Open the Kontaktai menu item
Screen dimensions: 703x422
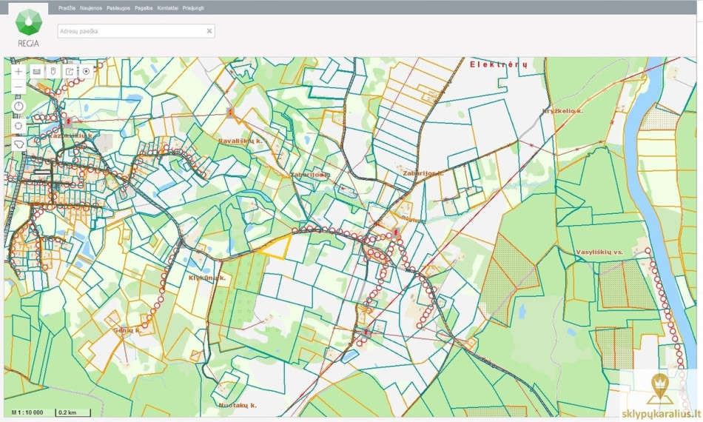[x=168, y=8]
